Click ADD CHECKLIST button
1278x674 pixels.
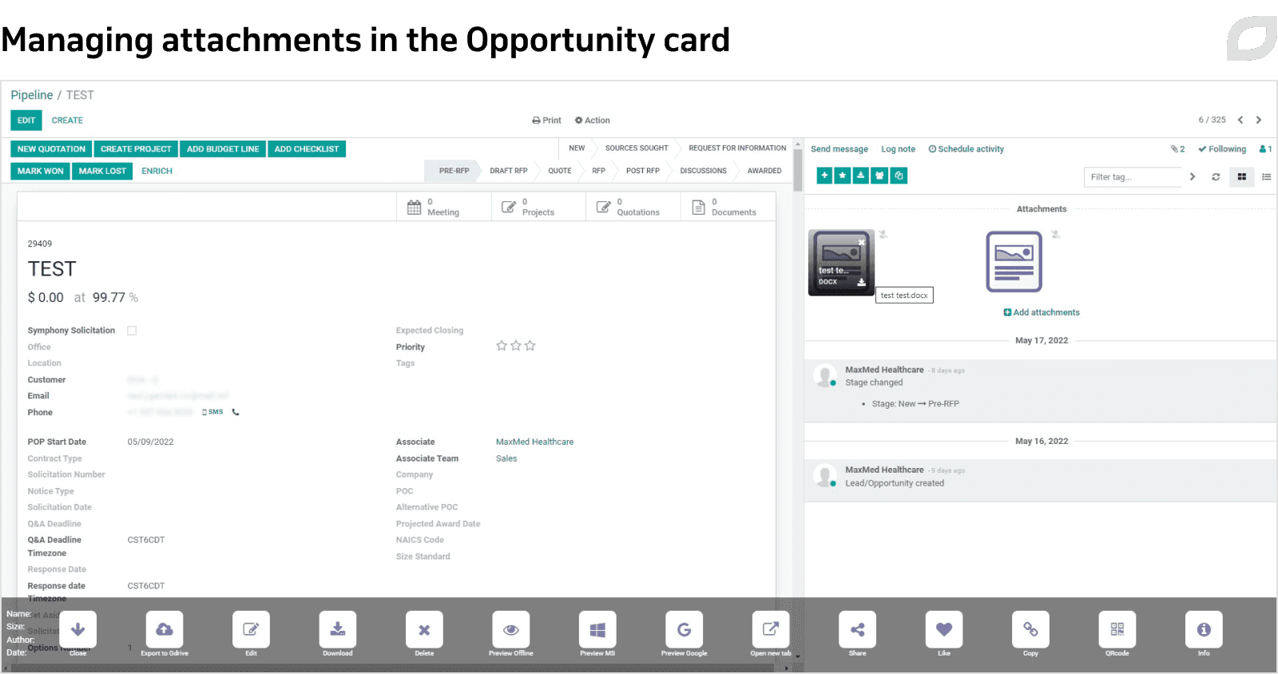(x=307, y=149)
